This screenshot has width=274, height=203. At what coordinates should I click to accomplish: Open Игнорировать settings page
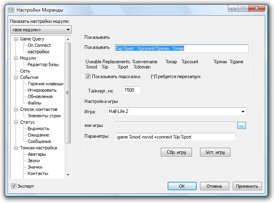[42, 90]
